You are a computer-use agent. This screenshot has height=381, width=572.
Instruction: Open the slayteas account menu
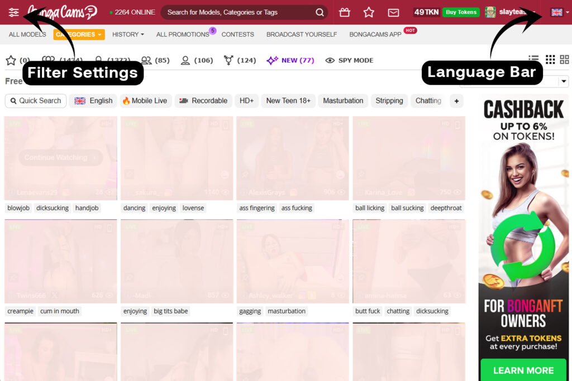pyautogui.click(x=516, y=12)
